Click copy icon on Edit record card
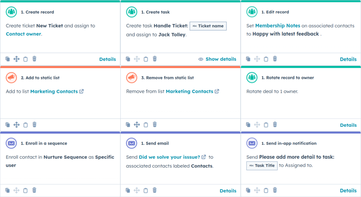Screen dimensions: 361x197 click(248, 59)
